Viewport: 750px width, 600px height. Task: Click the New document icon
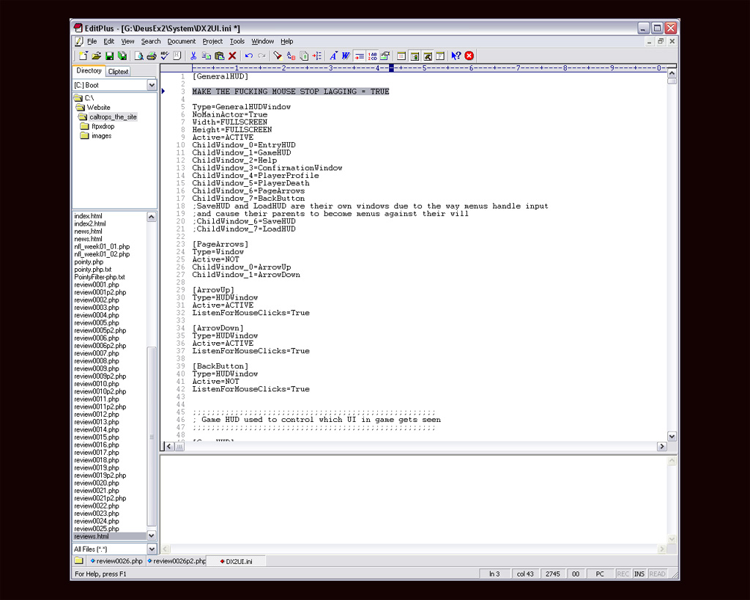pos(83,56)
